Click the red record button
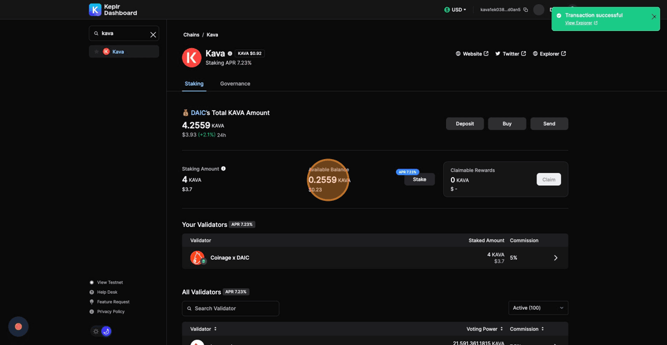 point(18,326)
